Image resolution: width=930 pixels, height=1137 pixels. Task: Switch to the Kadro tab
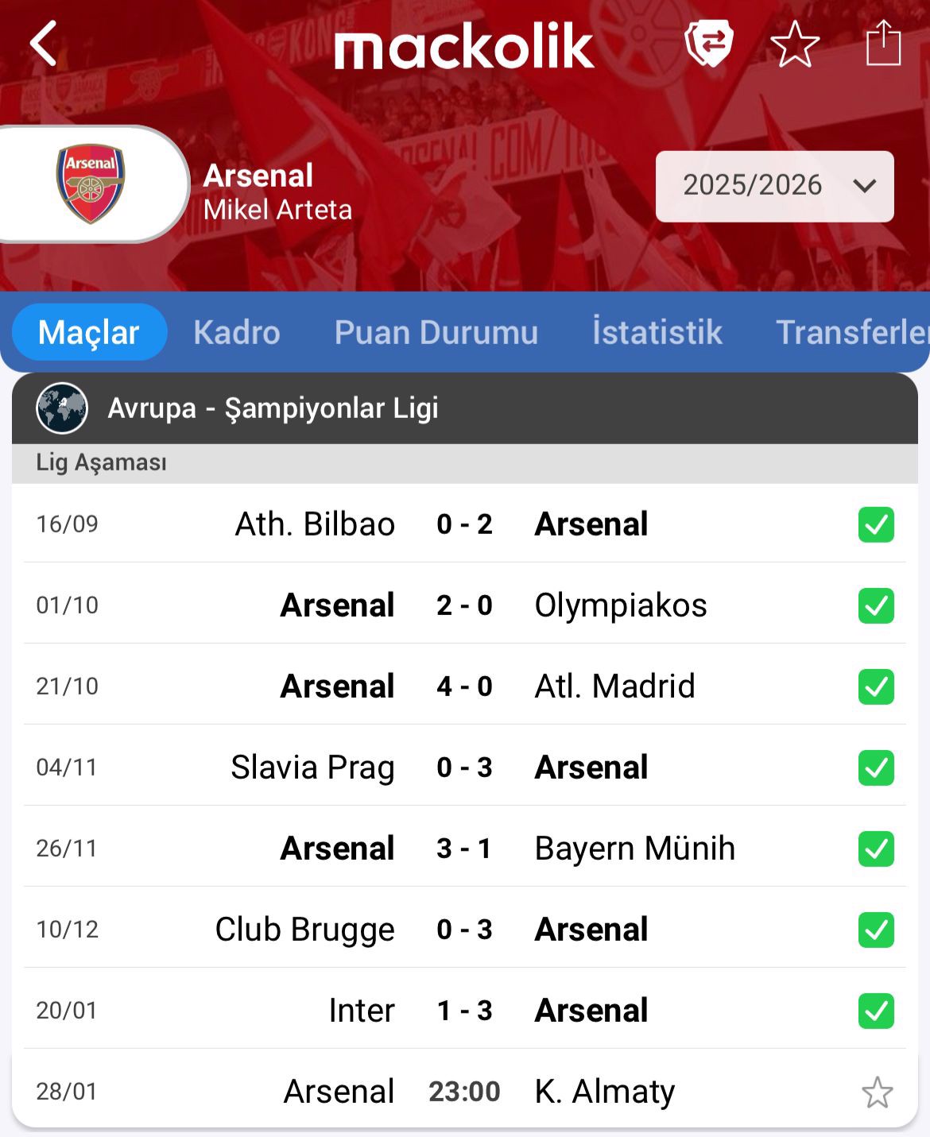pyautogui.click(x=237, y=332)
